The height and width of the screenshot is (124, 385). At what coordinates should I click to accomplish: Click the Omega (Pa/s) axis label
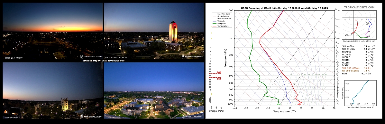point(216,111)
